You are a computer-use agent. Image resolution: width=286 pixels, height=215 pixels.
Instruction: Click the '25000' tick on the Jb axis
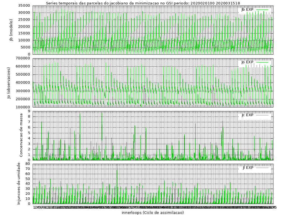tap(24, 20)
